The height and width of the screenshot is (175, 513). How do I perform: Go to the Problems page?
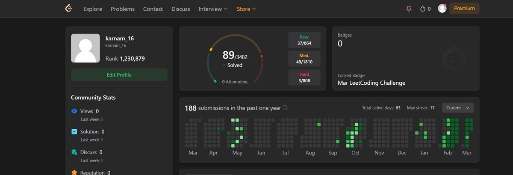(123, 9)
